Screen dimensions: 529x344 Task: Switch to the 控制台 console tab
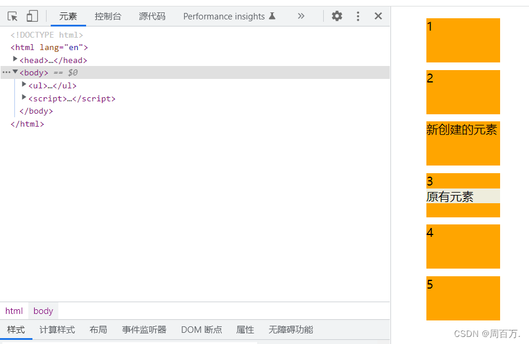[x=108, y=16]
